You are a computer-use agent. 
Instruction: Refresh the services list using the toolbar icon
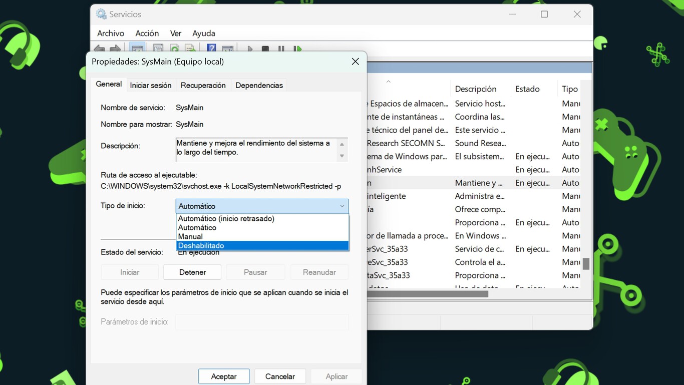tap(174, 48)
